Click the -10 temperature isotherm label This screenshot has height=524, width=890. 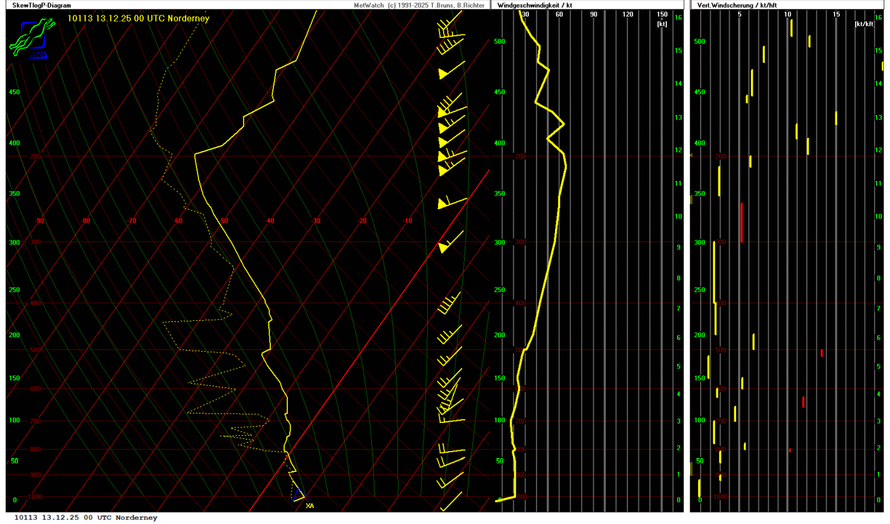[407, 221]
